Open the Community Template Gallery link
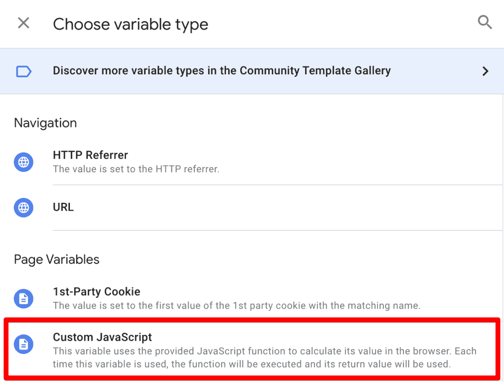 click(x=221, y=70)
